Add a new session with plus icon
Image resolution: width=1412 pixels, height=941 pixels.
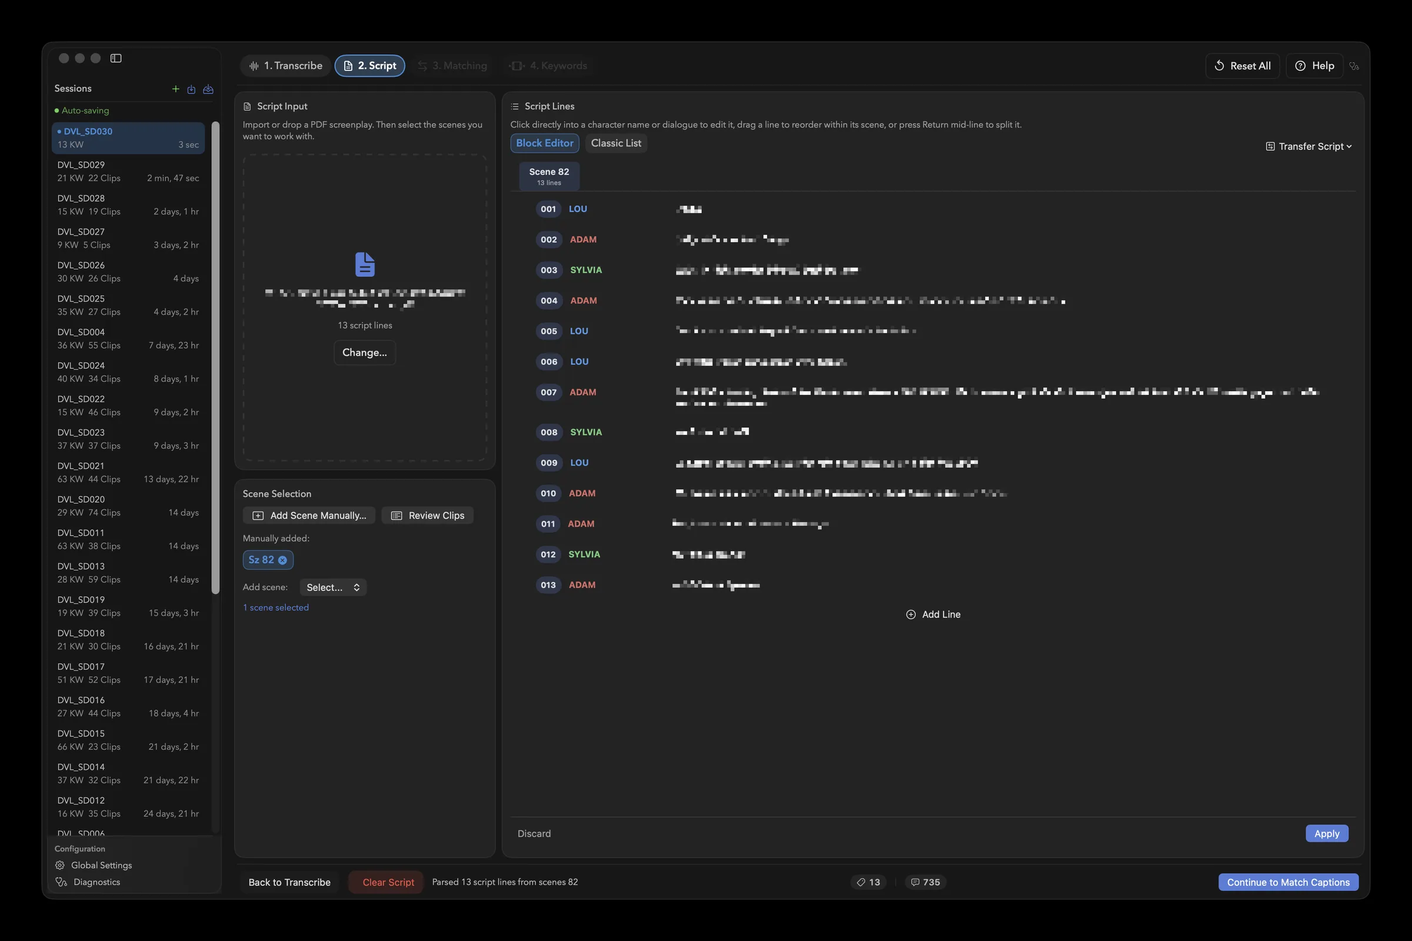pyautogui.click(x=176, y=89)
